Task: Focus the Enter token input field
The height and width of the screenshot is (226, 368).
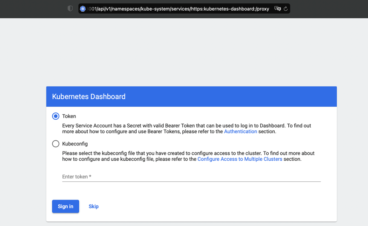Action: pos(191,177)
